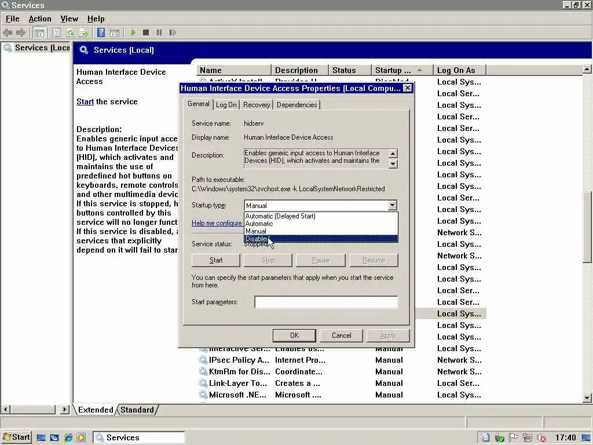
Task: Open the File menu
Action: coord(13,19)
